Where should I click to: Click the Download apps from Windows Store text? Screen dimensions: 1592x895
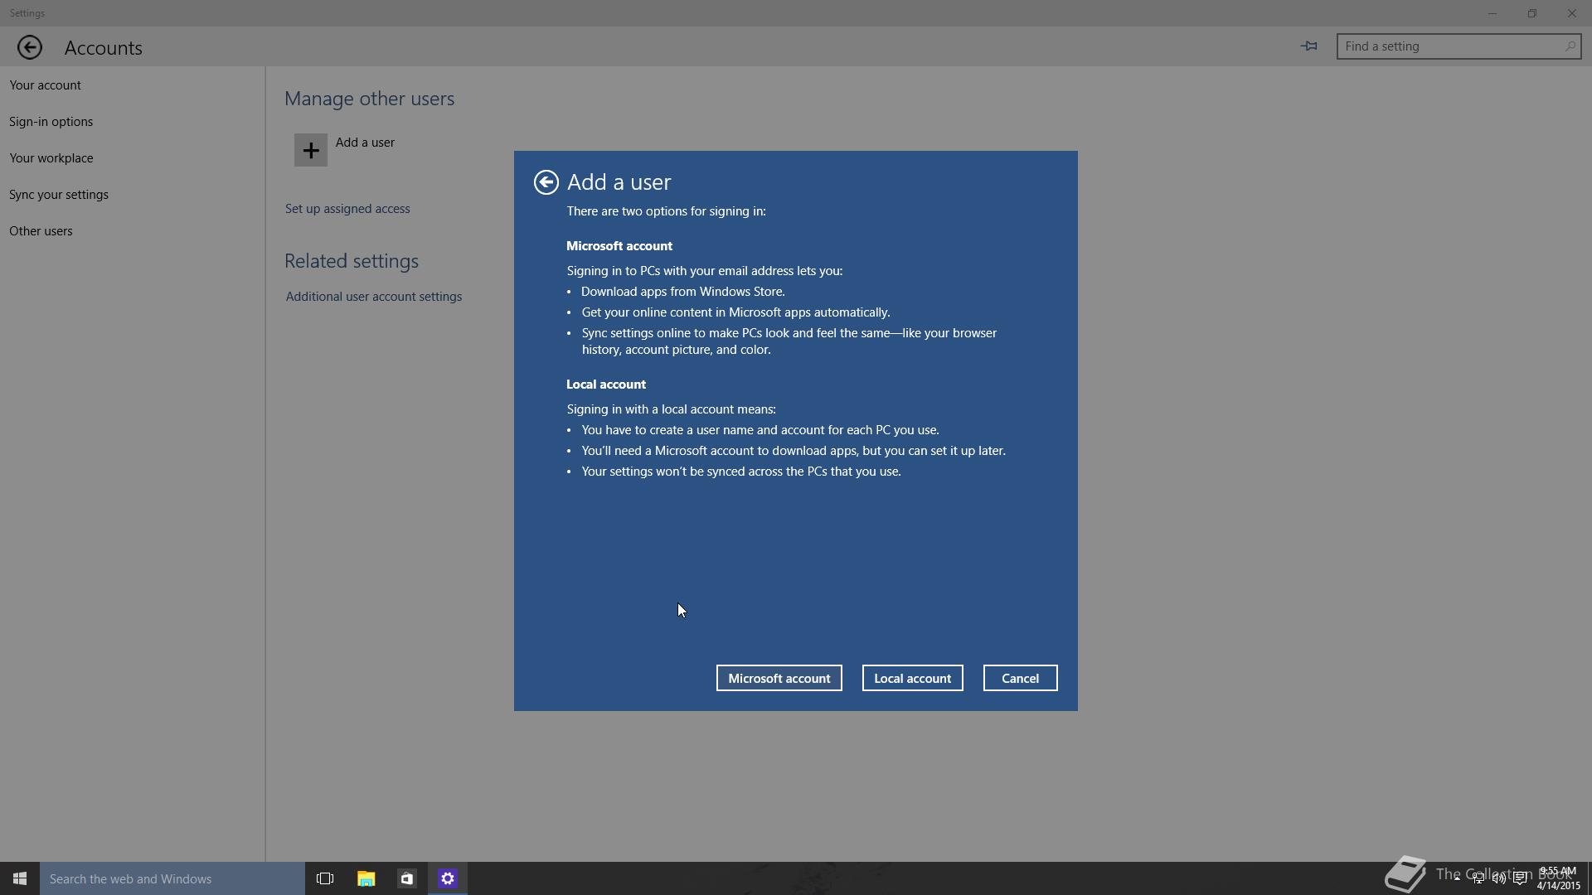(683, 292)
